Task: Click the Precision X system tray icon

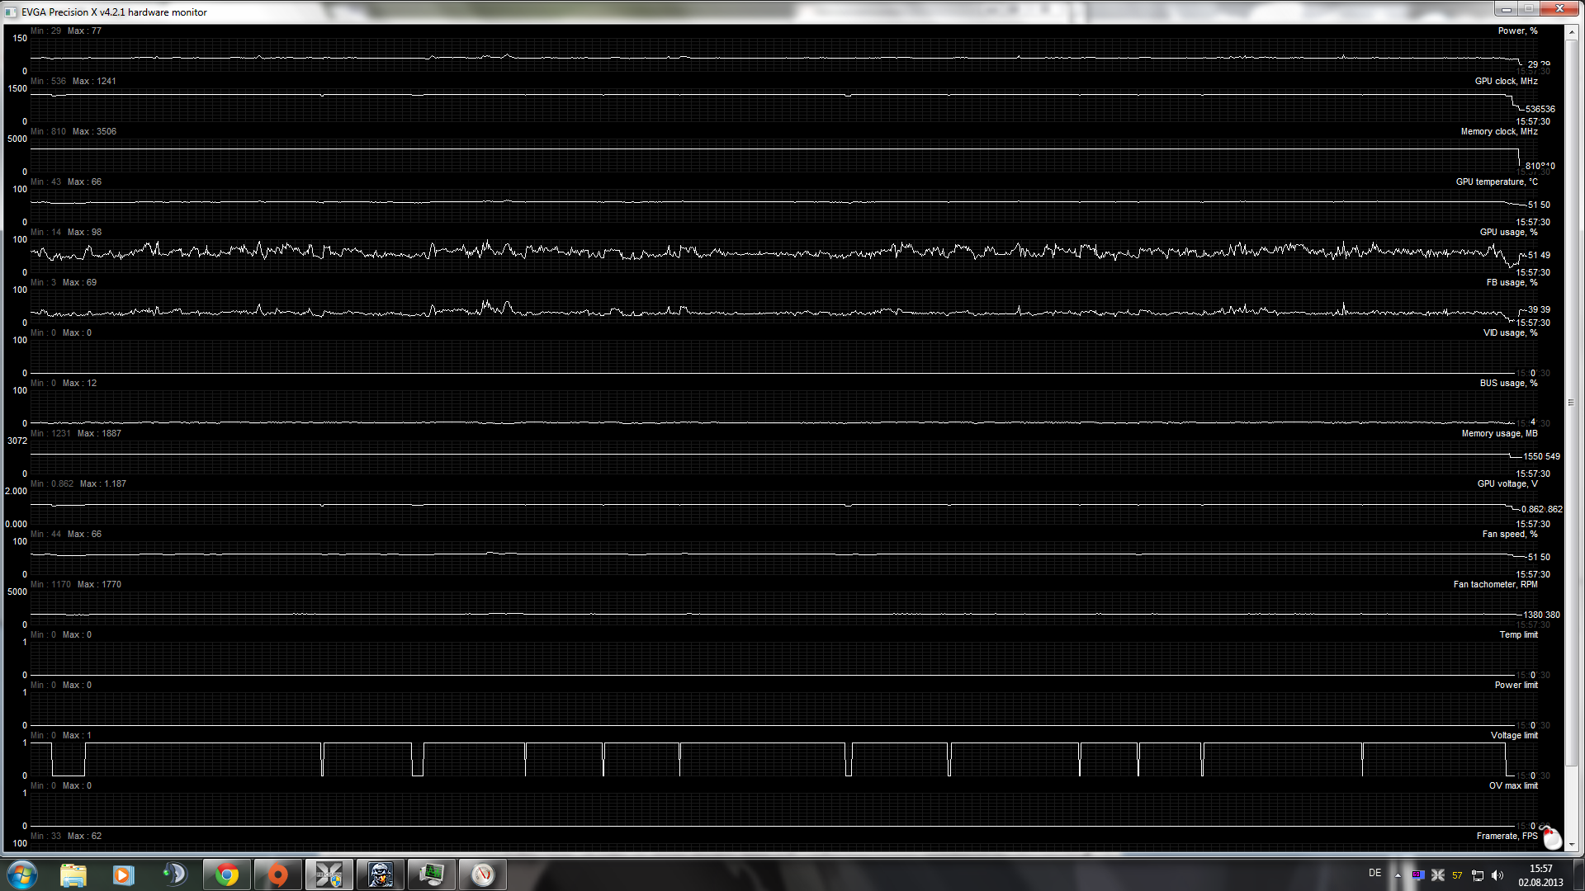Action: [1437, 875]
